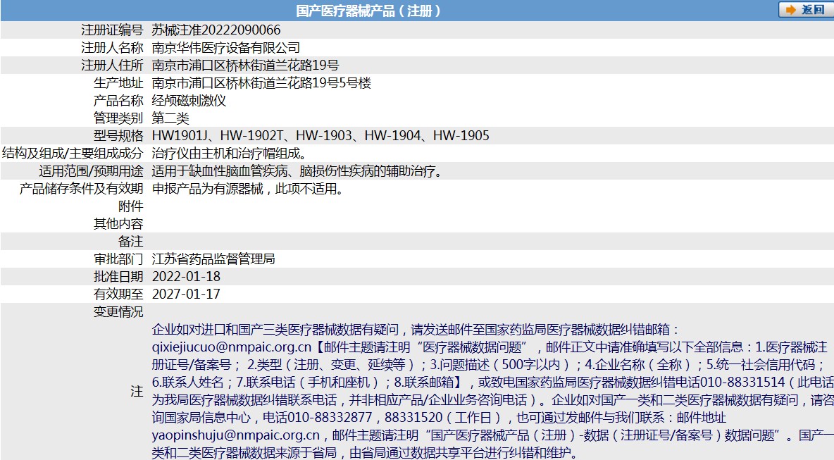This screenshot has height=460, width=834.
Task: Click the 其他内容 label
Action: pyautogui.click(x=118, y=224)
